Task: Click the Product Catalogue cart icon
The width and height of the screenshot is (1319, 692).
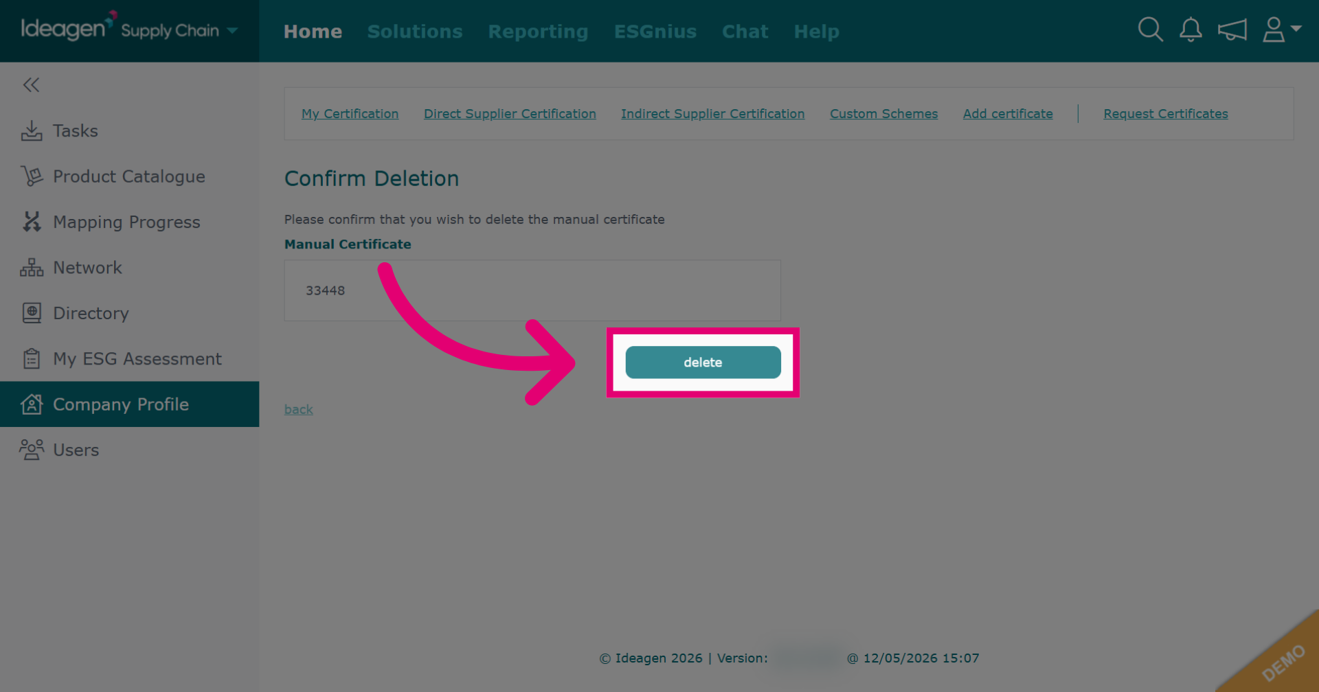Action: tap(32, 176)
